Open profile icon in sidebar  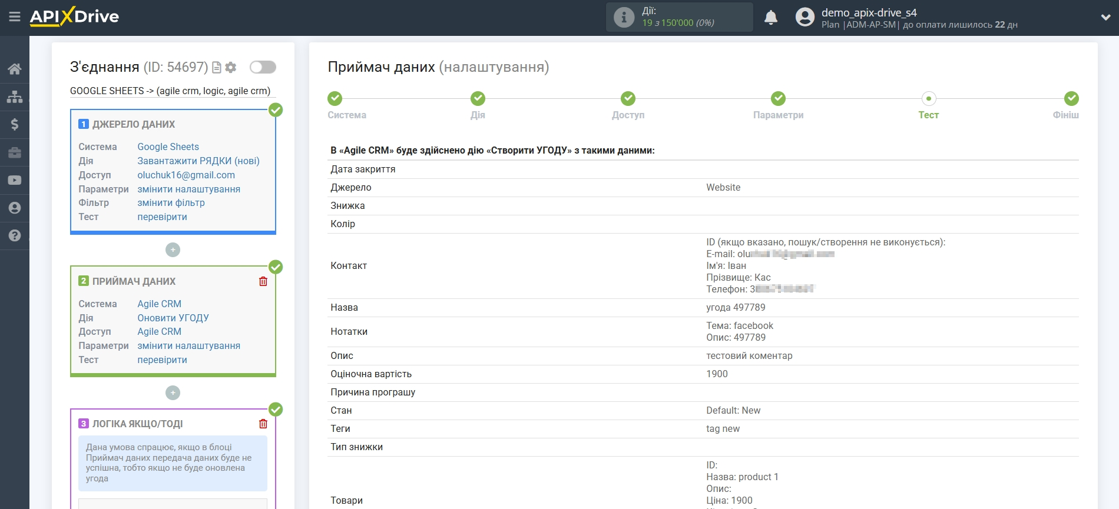[x=15, y=208]
